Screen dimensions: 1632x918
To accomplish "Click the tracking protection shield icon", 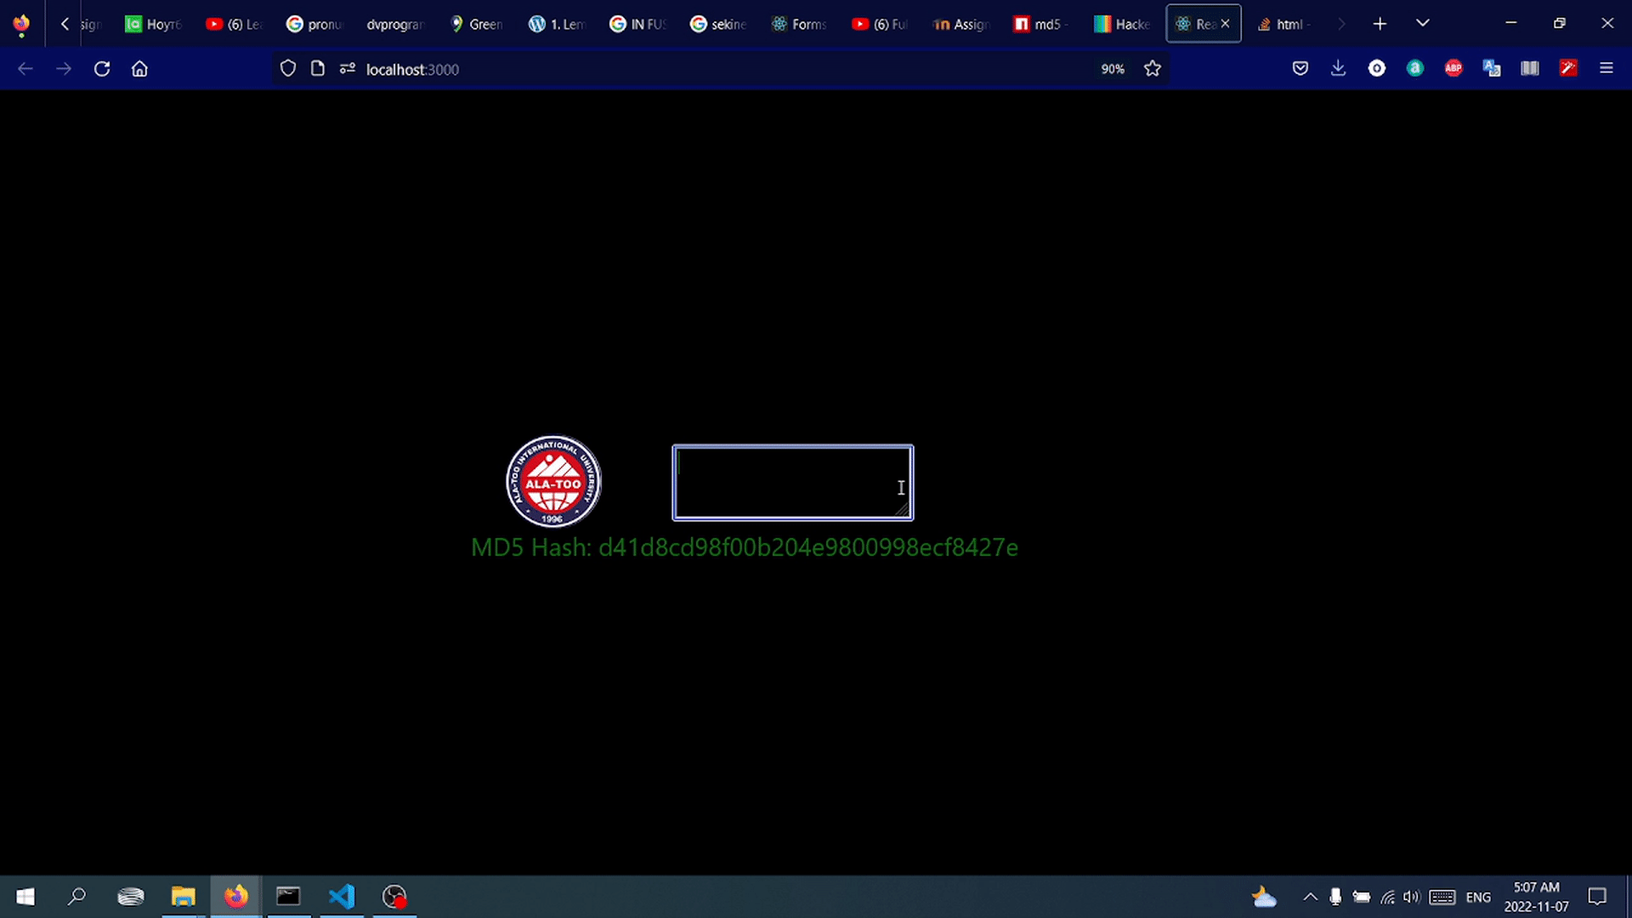I will (288, 69).
